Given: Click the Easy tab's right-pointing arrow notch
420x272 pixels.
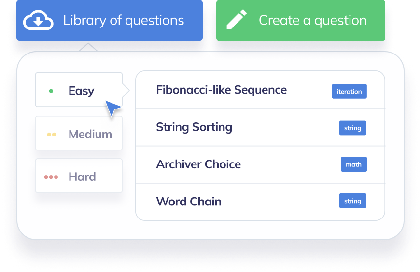Looking at the screenshot, I should (126, 91).
